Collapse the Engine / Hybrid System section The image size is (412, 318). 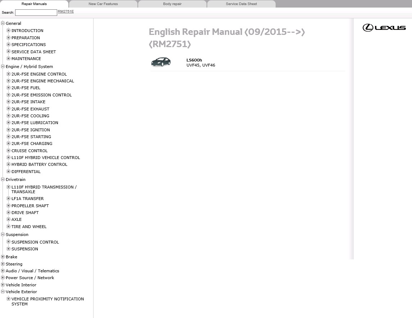pyautogui.click(x=3, y=67)
